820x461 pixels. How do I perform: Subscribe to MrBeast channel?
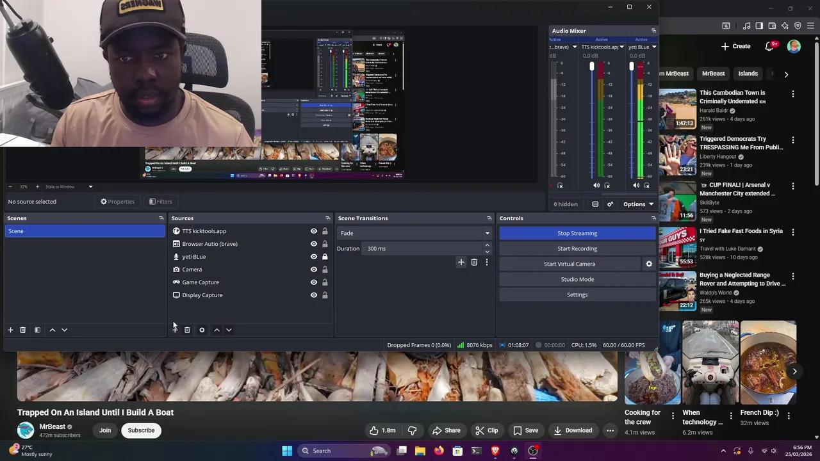(141, 430)
